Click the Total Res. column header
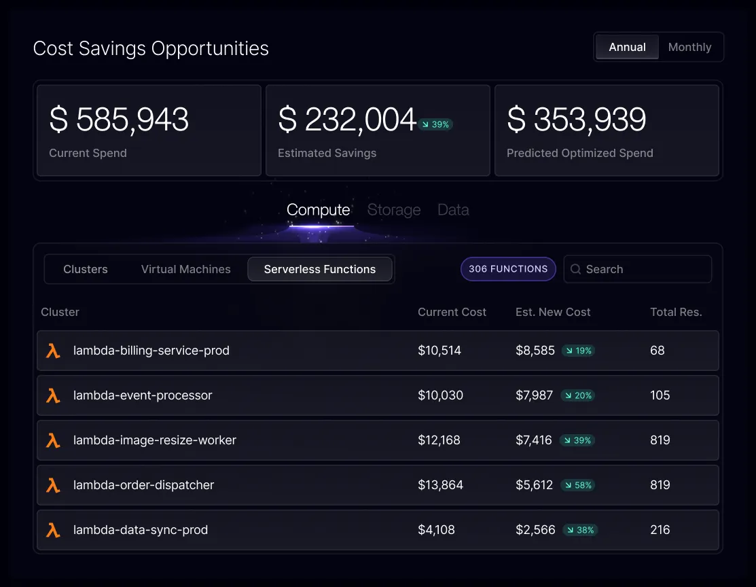This screenshot has width=756, height=587. [x=676, y=312]
